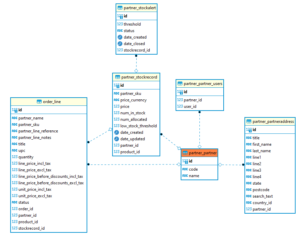This screenshot has width=299, height=243.
Task: Select user_id column in partner_partner_users
Action: click(190, 106)
